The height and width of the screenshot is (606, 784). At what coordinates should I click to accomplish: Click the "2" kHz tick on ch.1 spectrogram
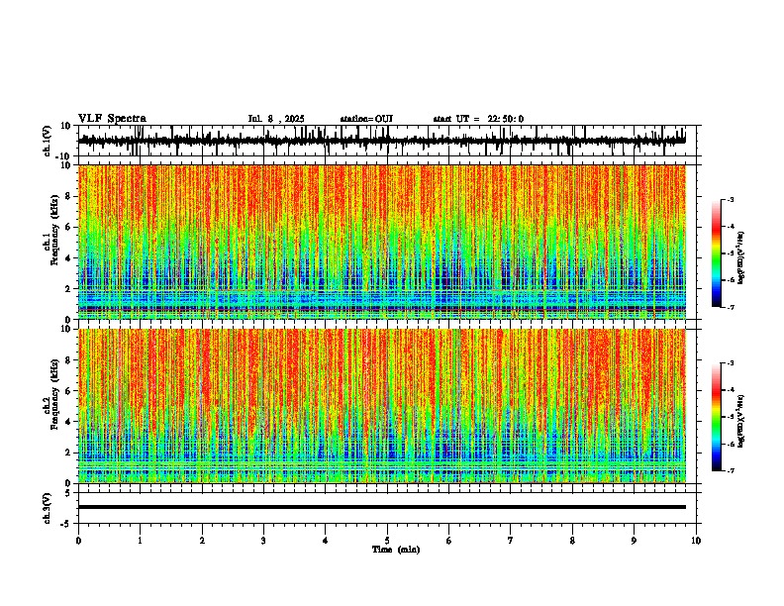[69, 288]
